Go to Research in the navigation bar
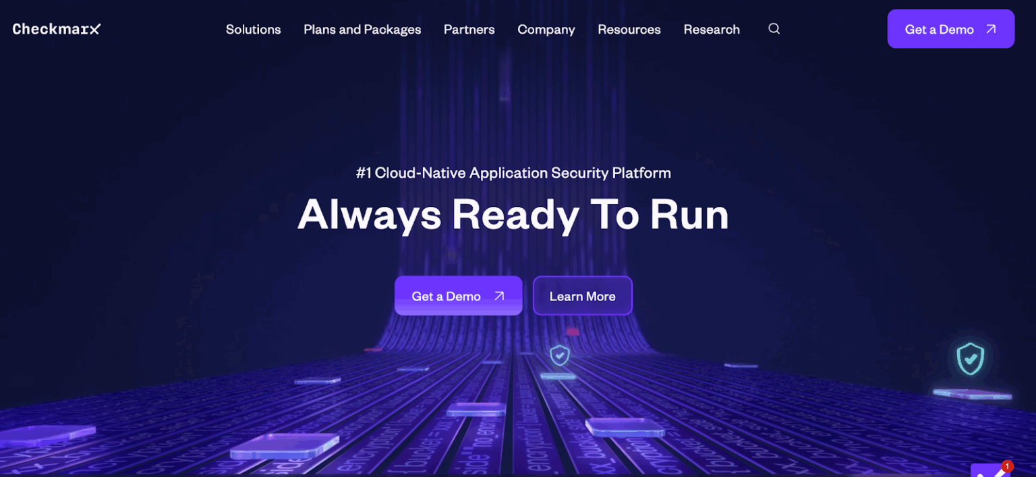 712,30
